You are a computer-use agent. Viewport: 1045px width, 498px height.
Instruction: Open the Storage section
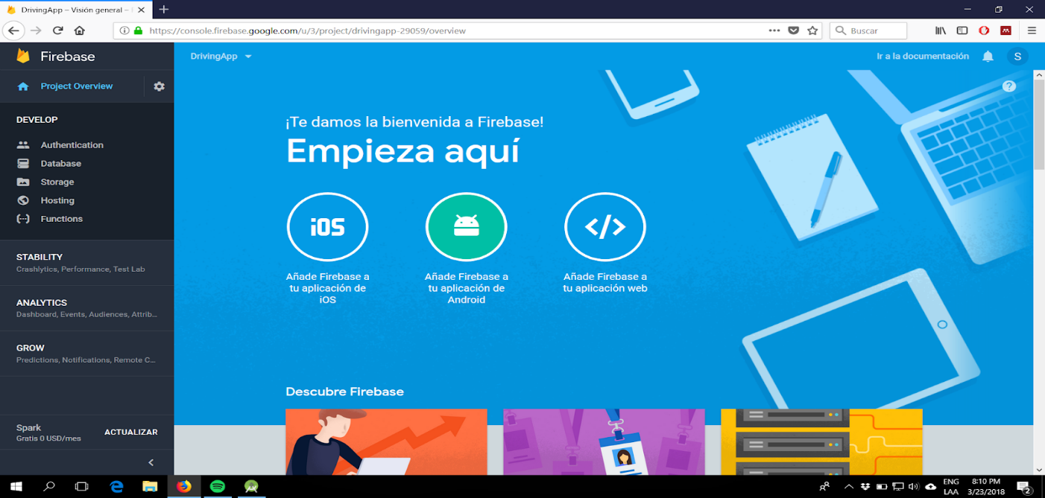[57, 182]
